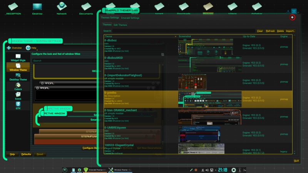Open the torrent folder on the desktop
The height and width of the screenshot is (173, 308).
[159, 8]
